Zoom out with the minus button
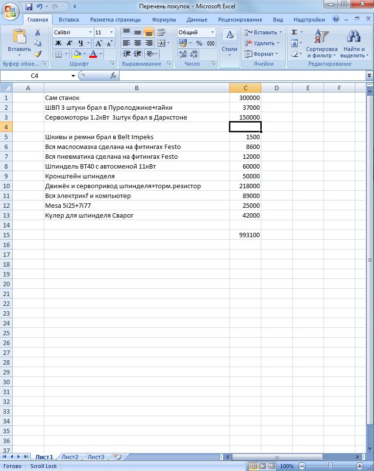374x471 pixels. click(302, 466)
